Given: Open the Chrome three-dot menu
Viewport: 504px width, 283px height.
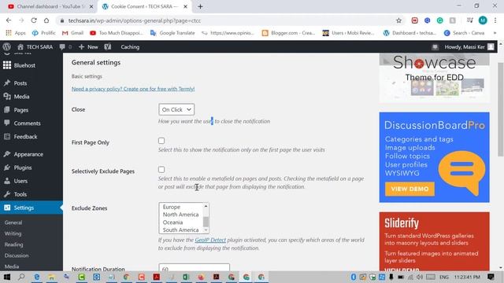Looking at the screenshot, I should click(x=495, y=20).
